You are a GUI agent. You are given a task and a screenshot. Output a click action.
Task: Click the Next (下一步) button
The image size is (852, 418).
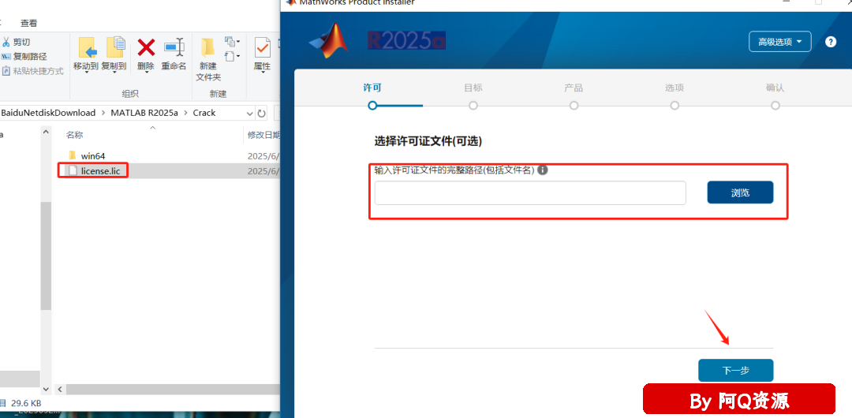736,371
